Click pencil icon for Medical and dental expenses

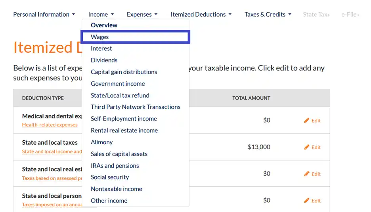coord(306,120)
